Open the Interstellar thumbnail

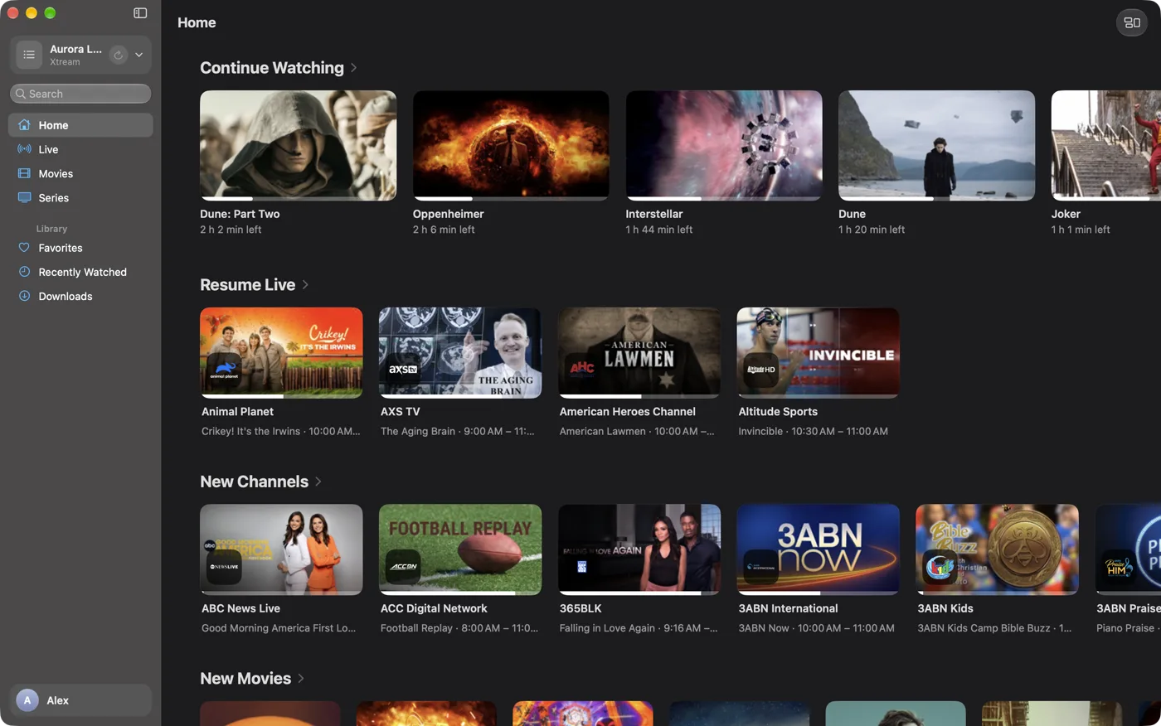click(x=724, y=145)
